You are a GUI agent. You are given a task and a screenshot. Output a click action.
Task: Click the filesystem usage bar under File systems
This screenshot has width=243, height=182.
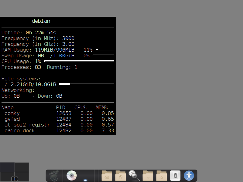coord(87,84)
